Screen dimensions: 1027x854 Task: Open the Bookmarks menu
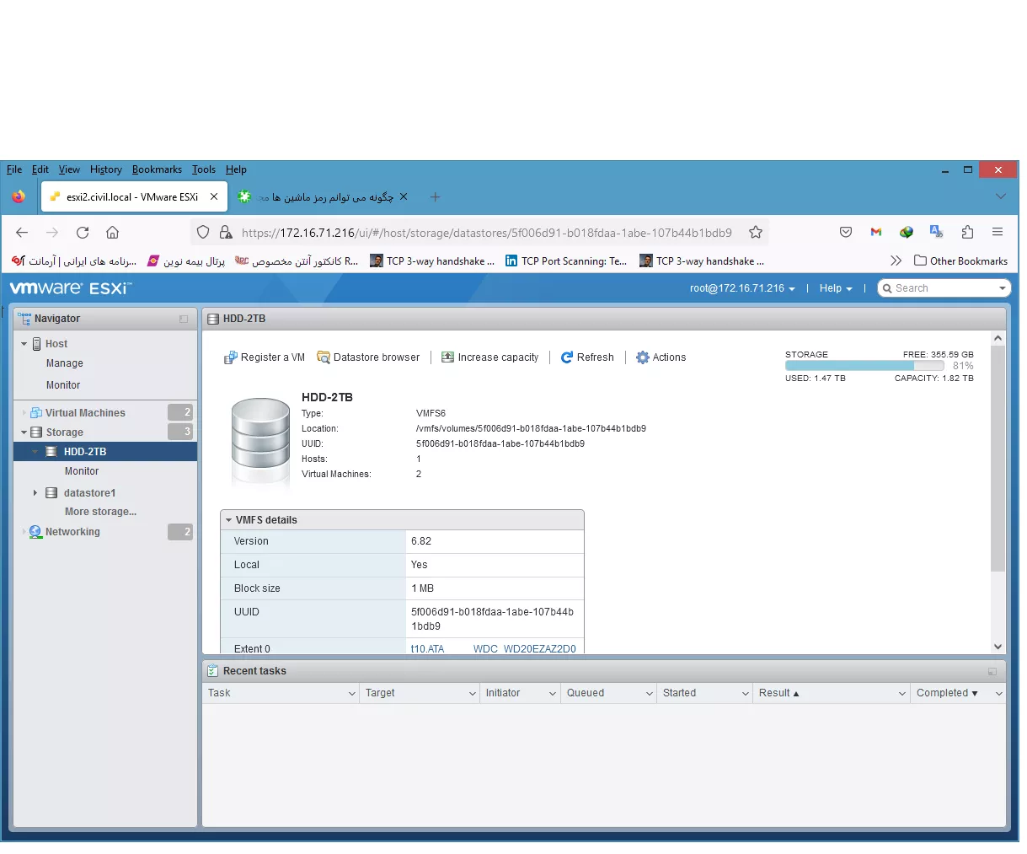[x=157, y=169]
